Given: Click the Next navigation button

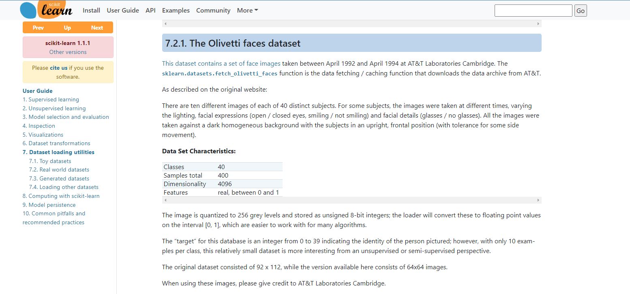Looking at the screenshot, I should (97, 28).
